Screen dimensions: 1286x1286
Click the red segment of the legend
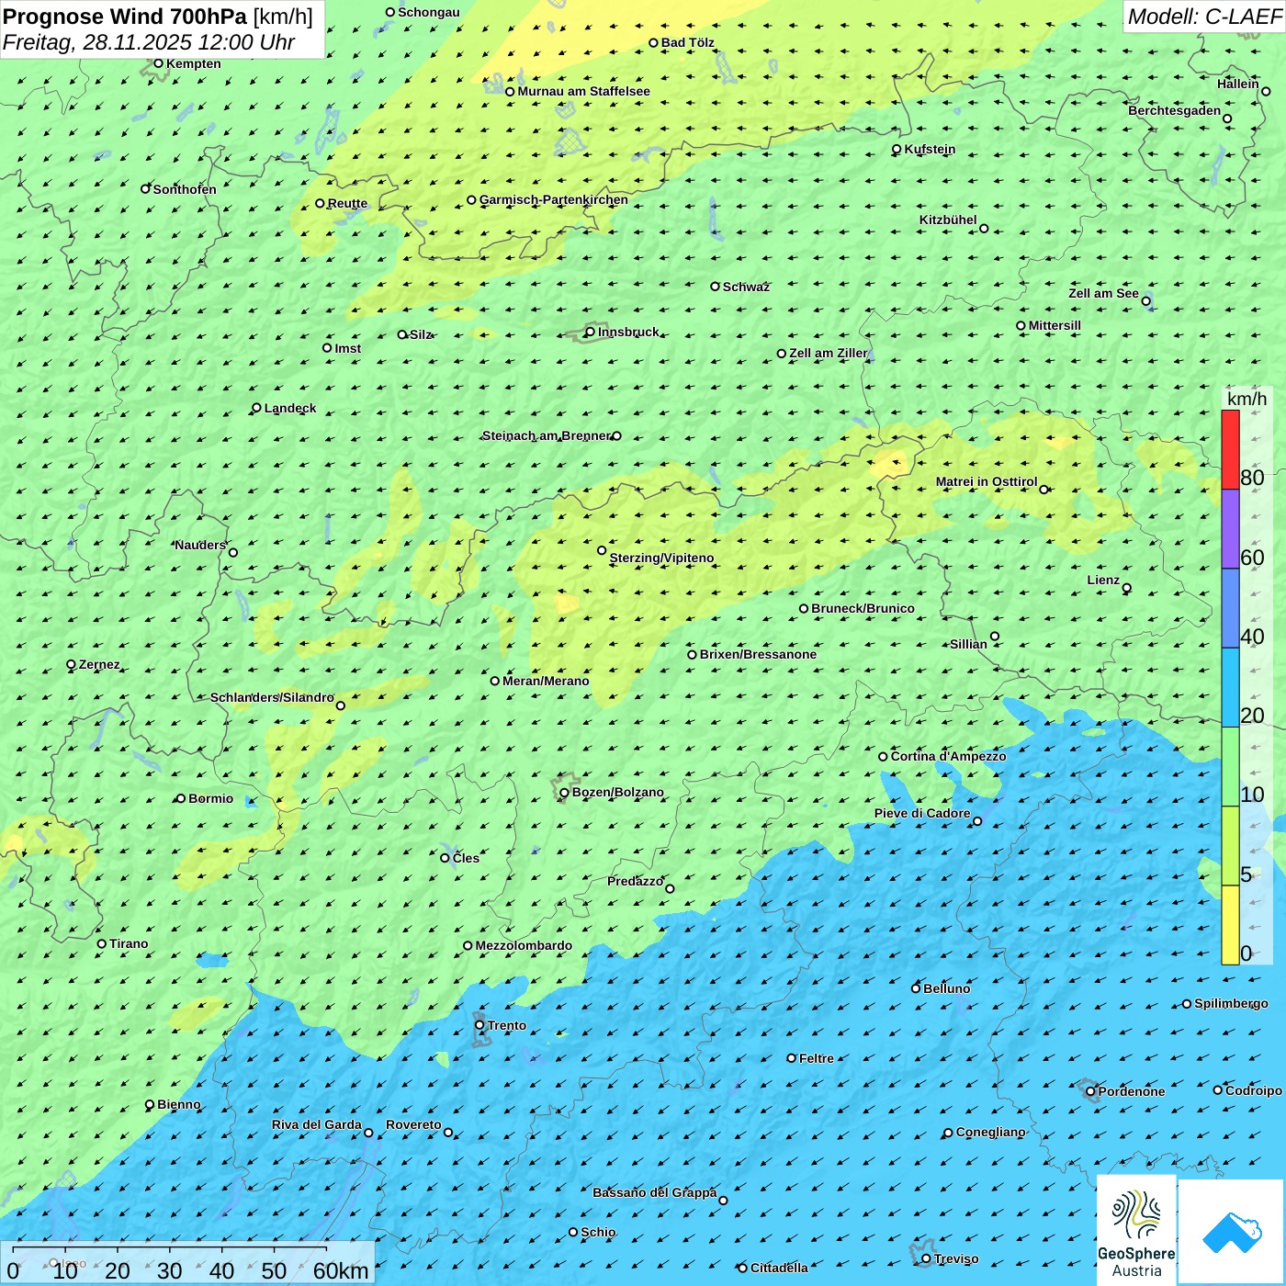1230,449
